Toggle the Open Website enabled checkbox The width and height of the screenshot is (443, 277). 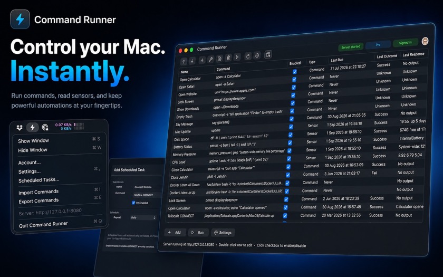click(294, 88)
